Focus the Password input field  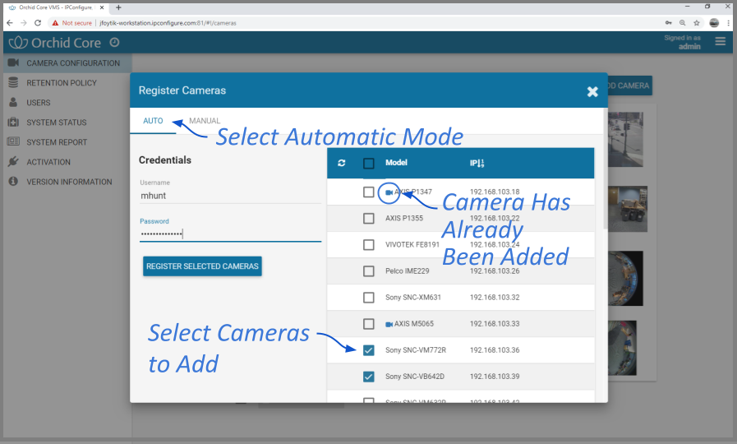click(230, 234)
